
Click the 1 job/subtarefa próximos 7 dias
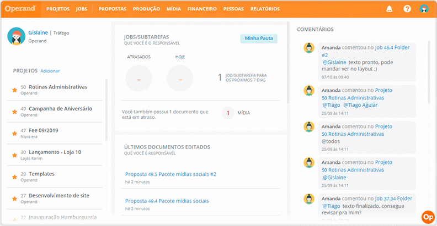pyautogui.click(x=242, y=78)
